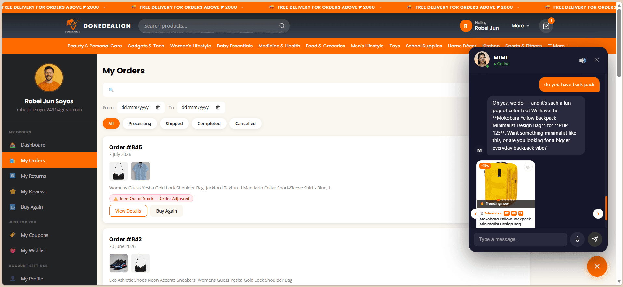This screenshot has width=623, height=287.
Task: Click the My Profile person icon
Action: 13,279
